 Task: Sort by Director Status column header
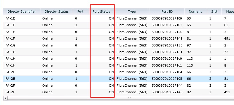(57, 11)
